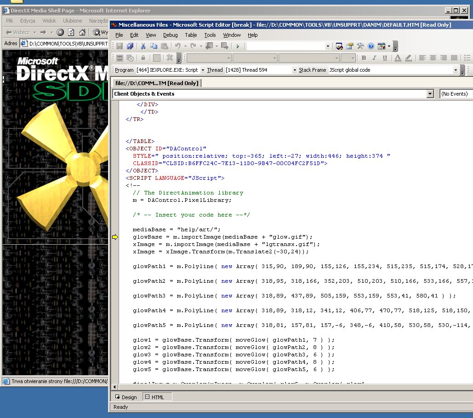
Task: Toggle Underline formatting button
Action: (385, 58)
